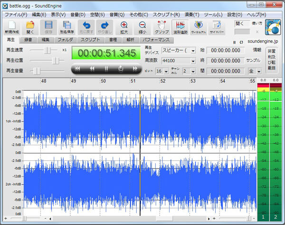Click the 使い方 link
The height and width of the screenshot is (225, 285).
point(257,23)
